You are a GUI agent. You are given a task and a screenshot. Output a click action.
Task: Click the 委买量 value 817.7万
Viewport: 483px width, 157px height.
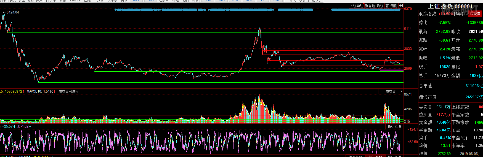tap(443, 115)
